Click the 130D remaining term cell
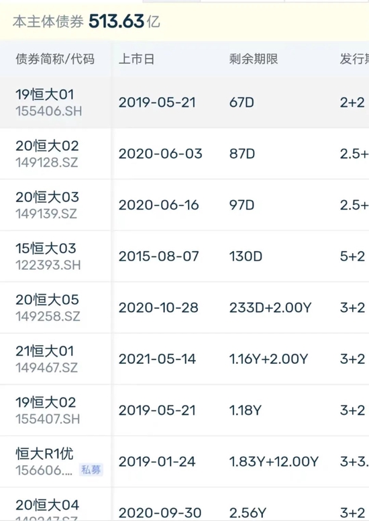Image resolution: width=369 pixels, height=521 pixels. pyautogui.click(x=246, y=256)
